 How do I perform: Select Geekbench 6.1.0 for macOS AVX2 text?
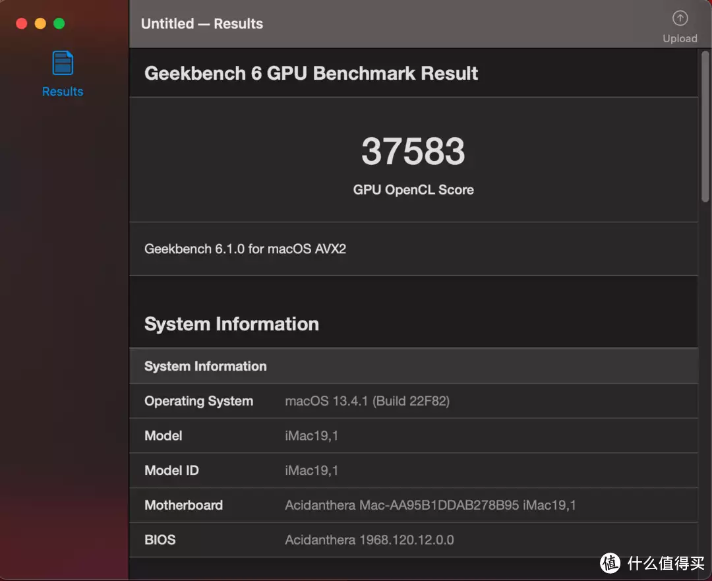(x=245, y=249)
